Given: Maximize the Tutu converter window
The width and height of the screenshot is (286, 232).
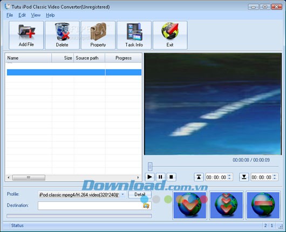Looking at the screenshot, I should pyautogui.click(x=265, y=7).
